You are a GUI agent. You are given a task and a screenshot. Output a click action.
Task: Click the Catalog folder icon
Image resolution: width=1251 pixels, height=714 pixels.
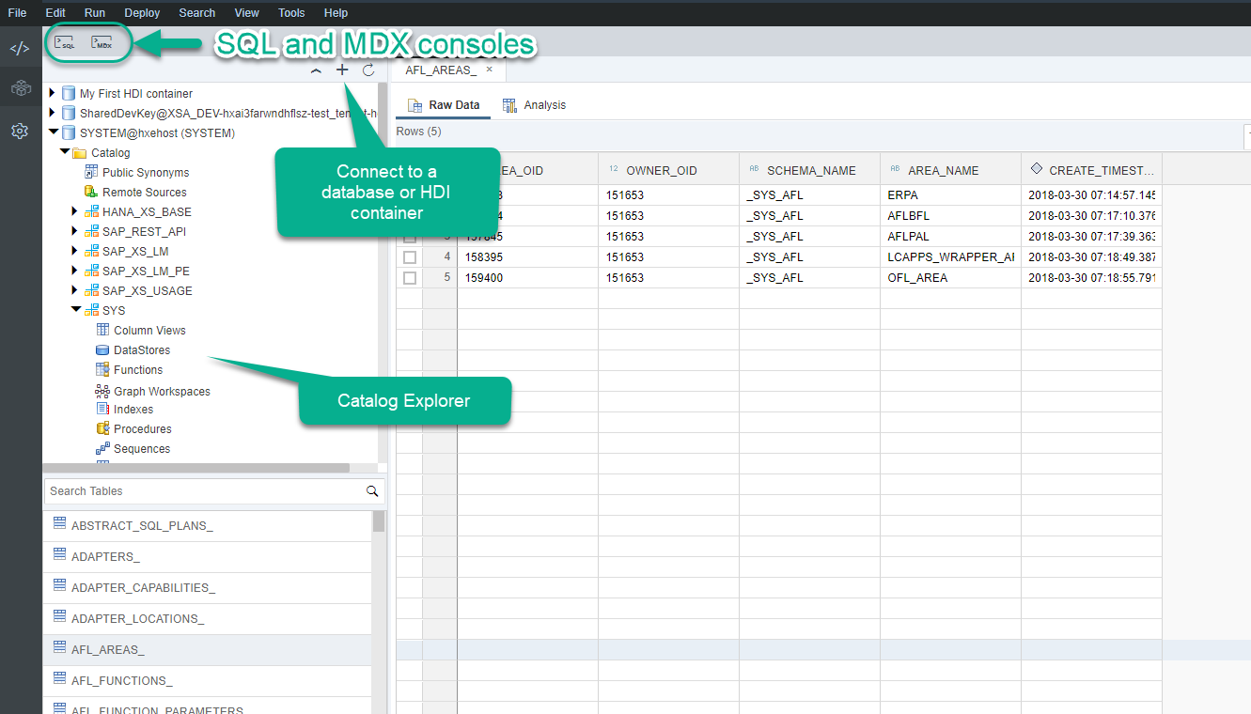pos(80,153)
